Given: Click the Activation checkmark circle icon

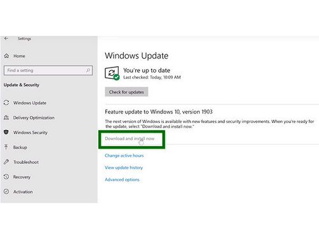Looking at the screenshot, I should pos(6,191).
